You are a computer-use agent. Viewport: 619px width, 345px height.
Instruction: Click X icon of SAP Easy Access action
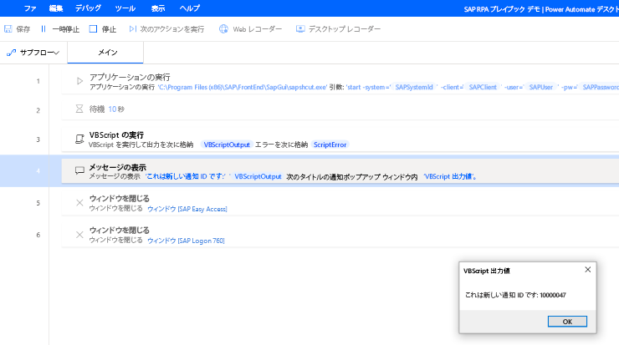tap(79, 203)
